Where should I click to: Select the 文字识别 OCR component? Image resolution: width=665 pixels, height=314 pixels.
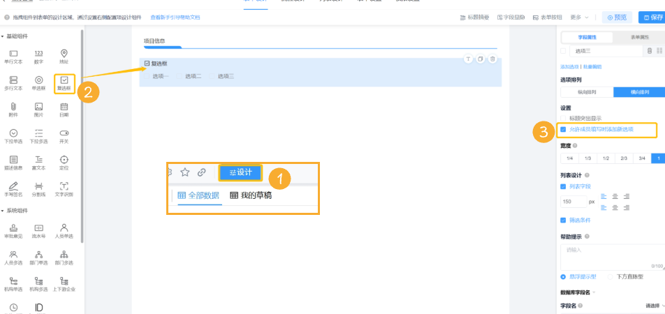[64, 190]
